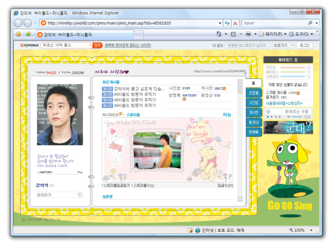
Task: Click the Print icon
Action: coord(248,34)
